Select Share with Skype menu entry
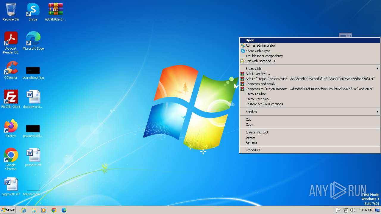The height and width of the screenshot is (214, 381). click(x=310, y=51)
